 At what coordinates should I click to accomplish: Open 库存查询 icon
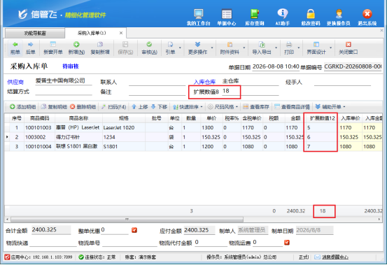tap(255, 17)
